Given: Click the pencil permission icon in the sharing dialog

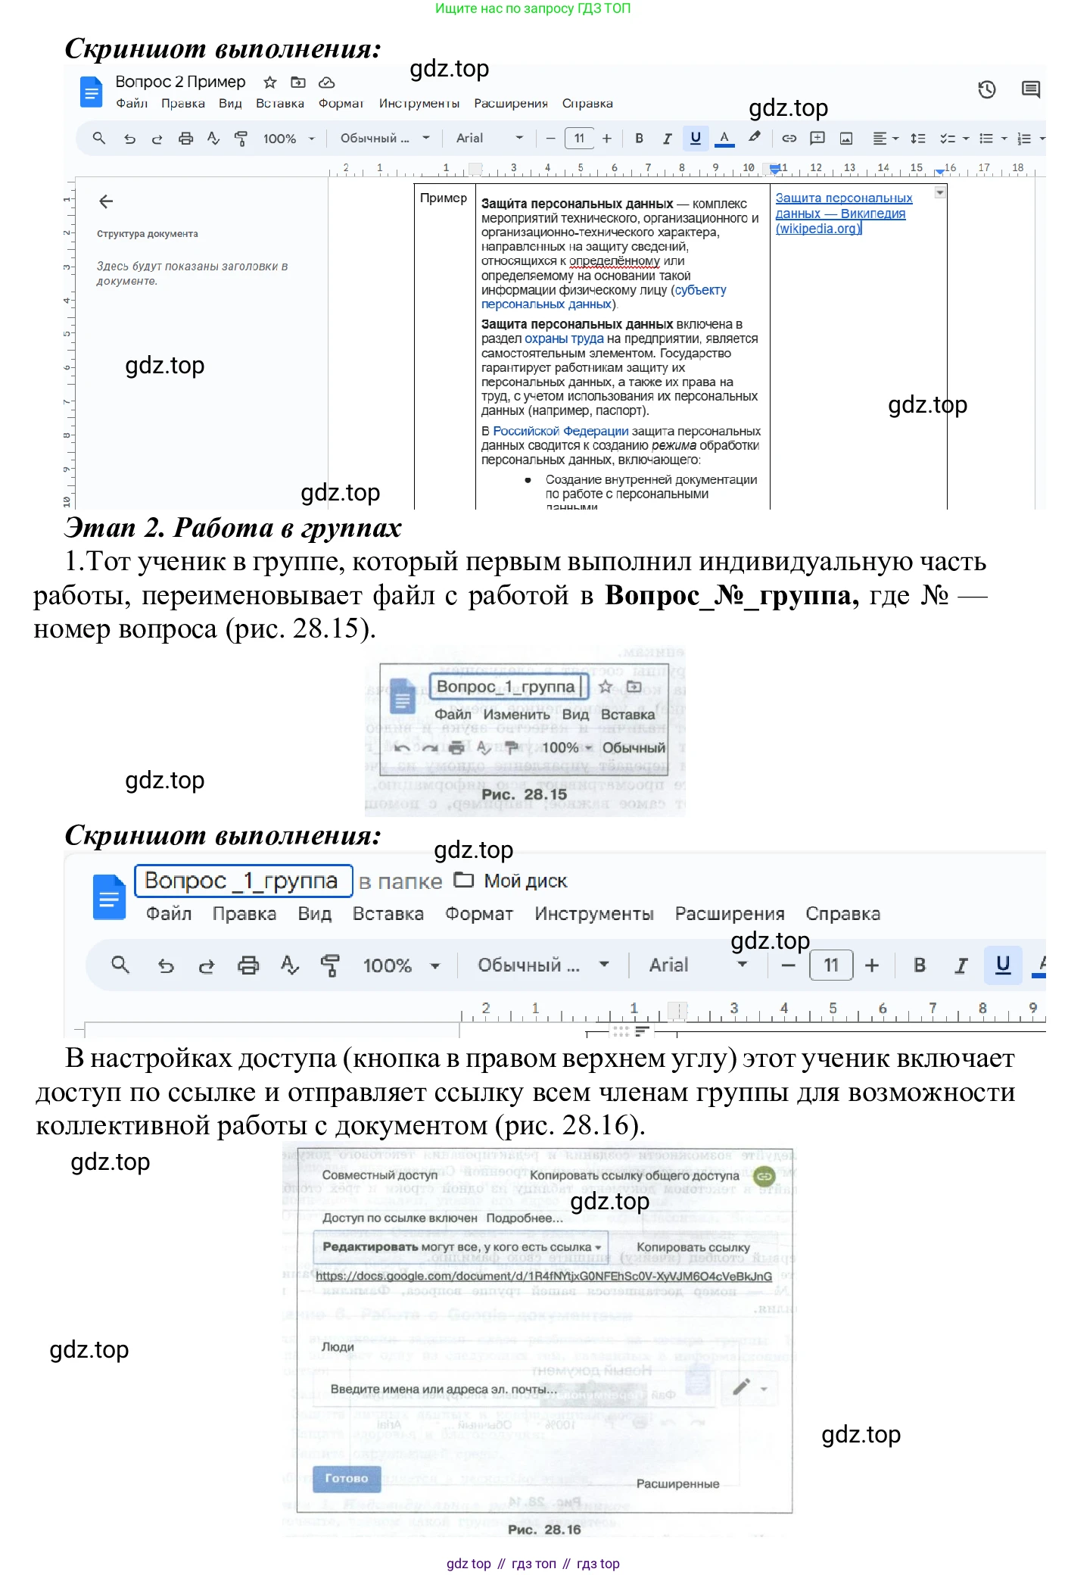Looking at the screenshot, I should pos(742,1387).
